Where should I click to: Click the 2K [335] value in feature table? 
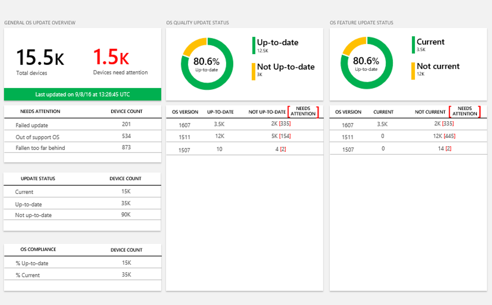tap(444, 124)
